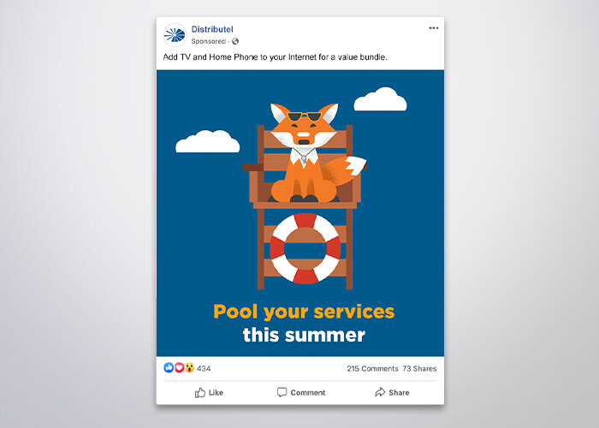This screenshot has width=599, height=428.
Task: Click the speech bubble icon beside Comment
Action: pos(282,392)
